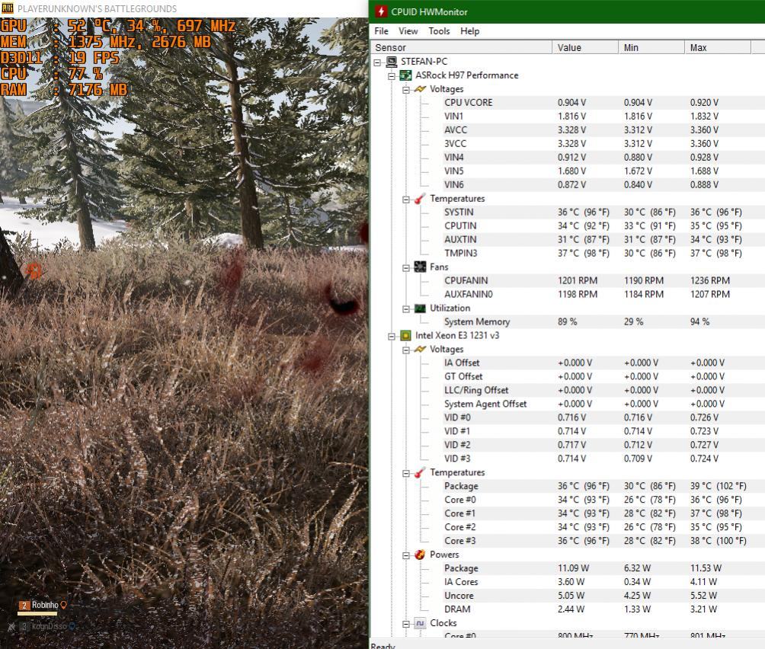Click the Powers flame icon
Image resolution: width=765 pixels, height=649 pixels.
(x=420, y=555)
